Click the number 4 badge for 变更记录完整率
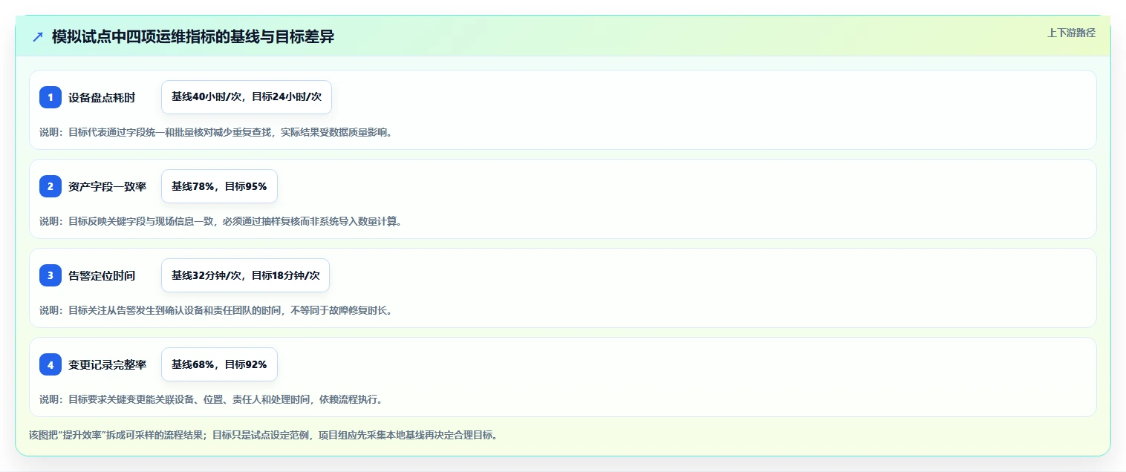The width and height of the screenshot is (1126, 472). [x=51, y=364]
